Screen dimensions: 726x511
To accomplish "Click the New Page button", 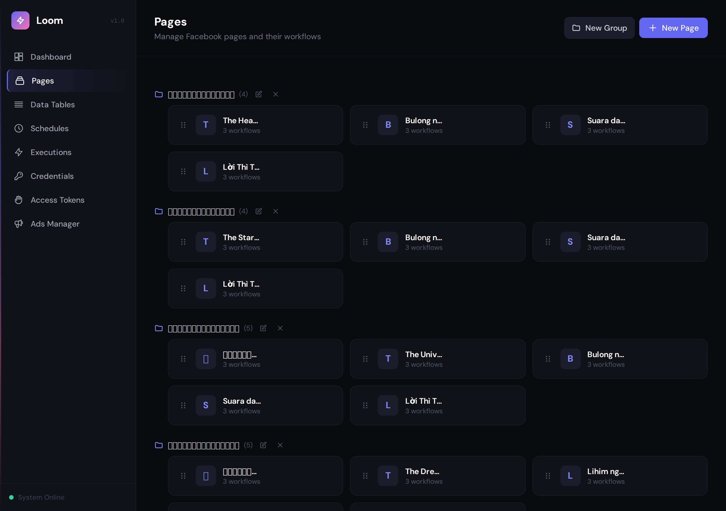I will (x=674, y=28).
